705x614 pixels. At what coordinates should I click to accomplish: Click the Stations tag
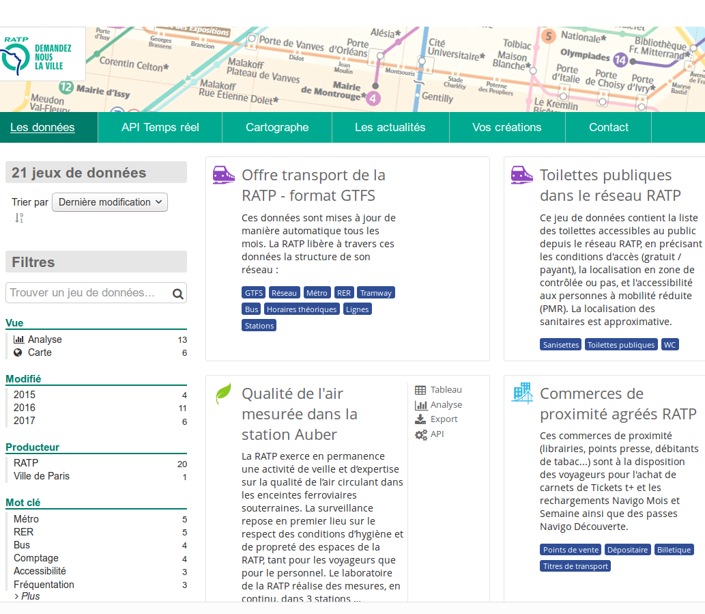click(259, 326)
